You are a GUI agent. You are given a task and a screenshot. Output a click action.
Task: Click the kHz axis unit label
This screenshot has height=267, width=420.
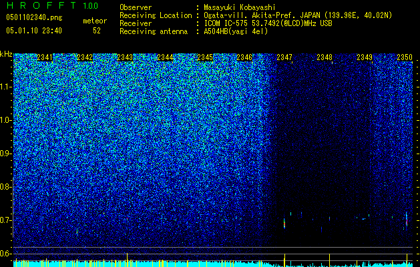tap(6, 54)
